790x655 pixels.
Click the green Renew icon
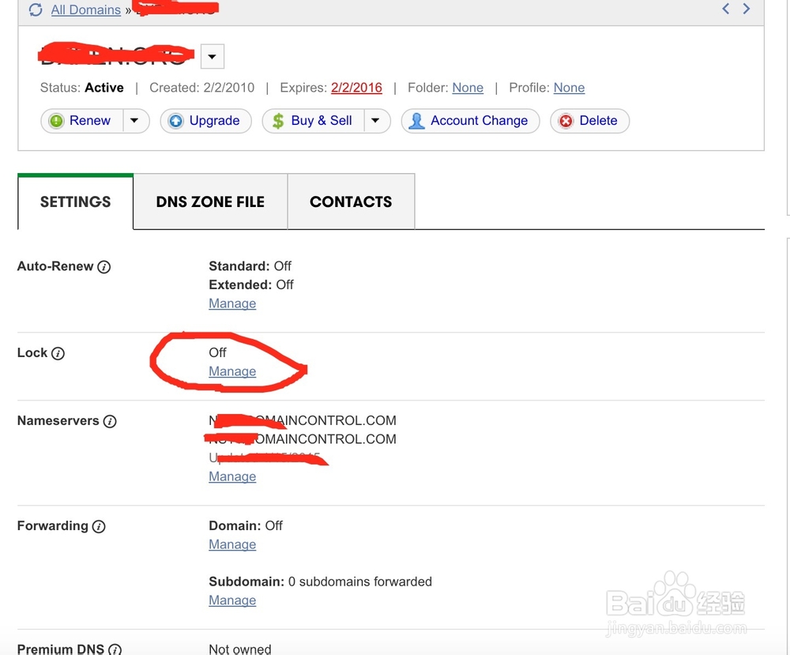point(56,121)
